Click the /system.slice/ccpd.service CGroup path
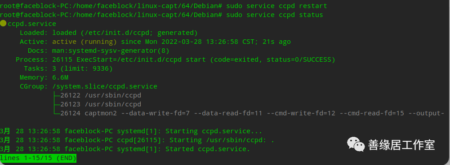 click(x=105, y=86)
